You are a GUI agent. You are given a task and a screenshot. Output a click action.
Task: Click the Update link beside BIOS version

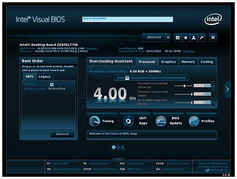click(92, 49)
